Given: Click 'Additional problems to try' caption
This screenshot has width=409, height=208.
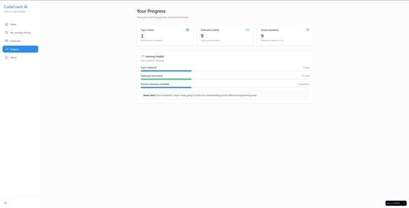Looking at the screenshot, I should 272,40.
